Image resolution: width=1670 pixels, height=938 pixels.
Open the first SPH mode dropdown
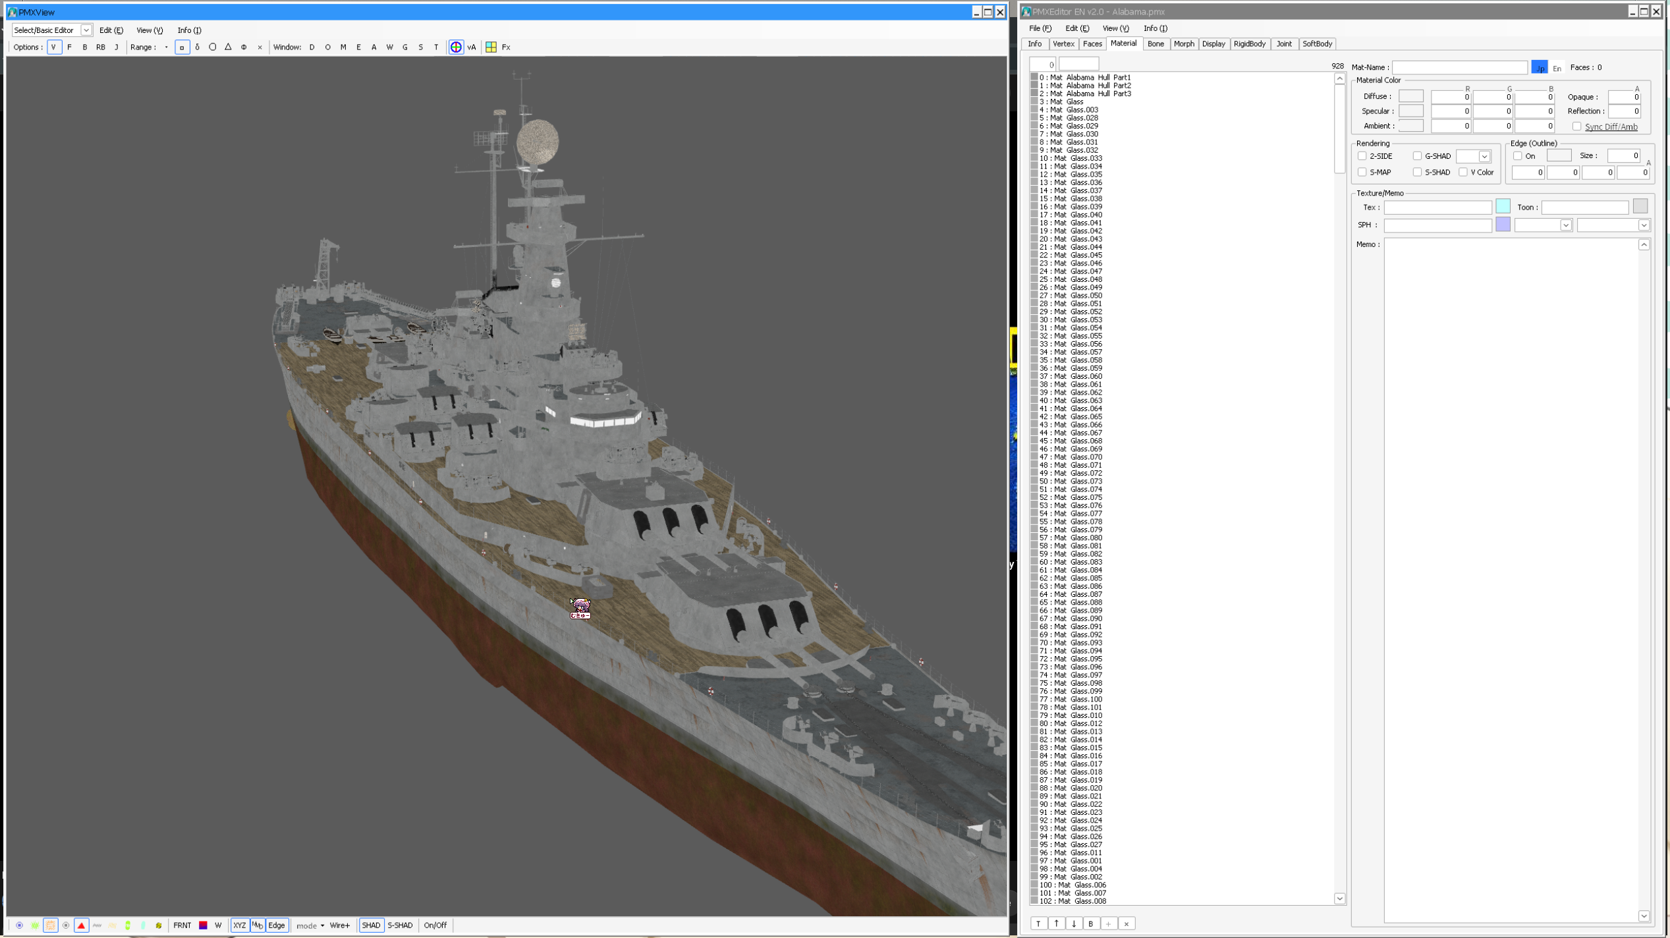tap(1565, 225)
